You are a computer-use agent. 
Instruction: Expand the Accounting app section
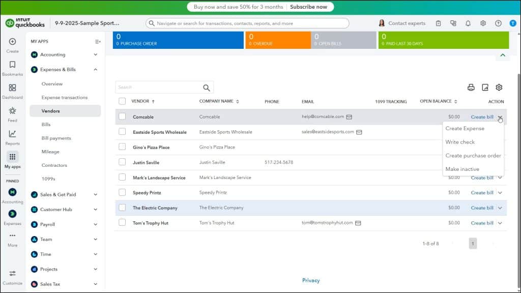(x=95, y=54)
